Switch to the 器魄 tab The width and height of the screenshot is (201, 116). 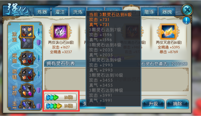pos(167,12)
